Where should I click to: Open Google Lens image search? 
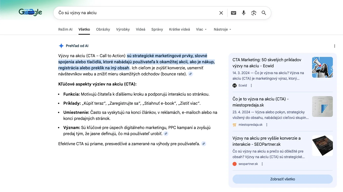pyautogui.click(x=254, y=13)
